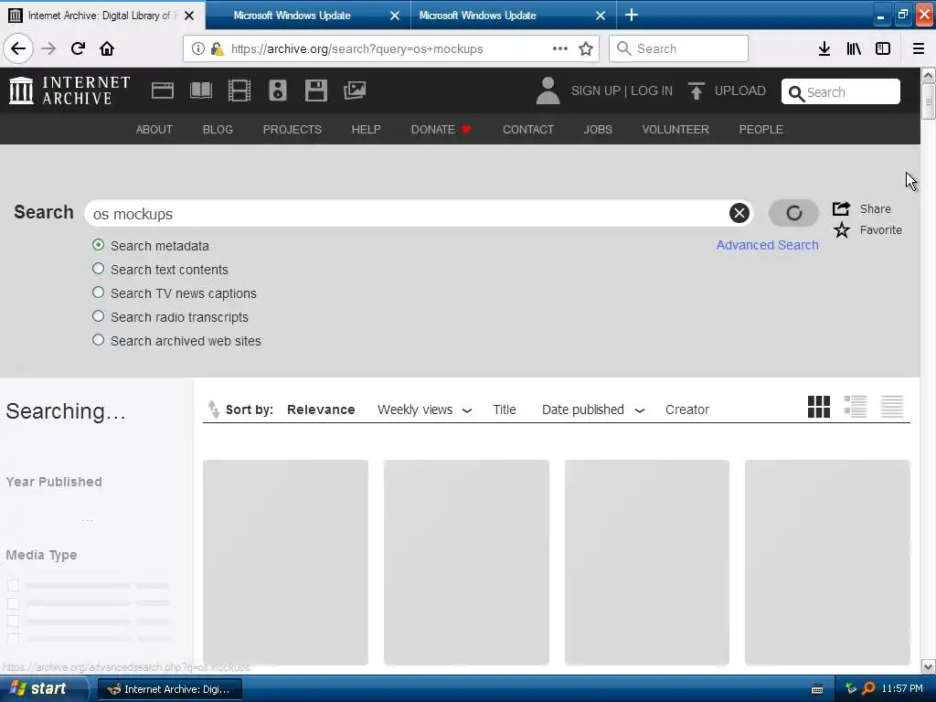This screenshot has width=936, height=702.
Task: Bookmark this page with star
Action: click(586, 48)
